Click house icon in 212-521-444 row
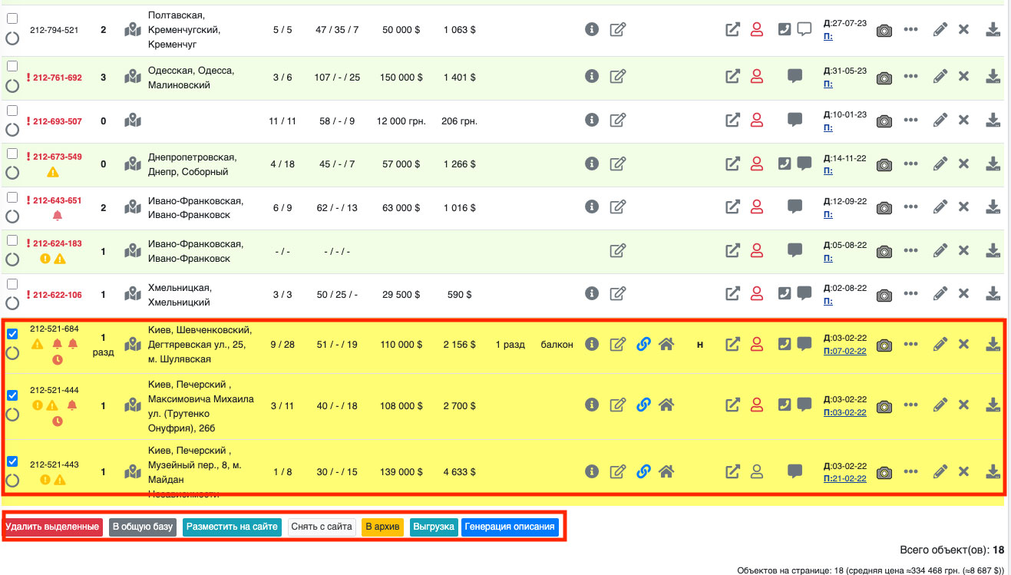Viewport: 1011px width, 575px height. [x=666, y=404]
